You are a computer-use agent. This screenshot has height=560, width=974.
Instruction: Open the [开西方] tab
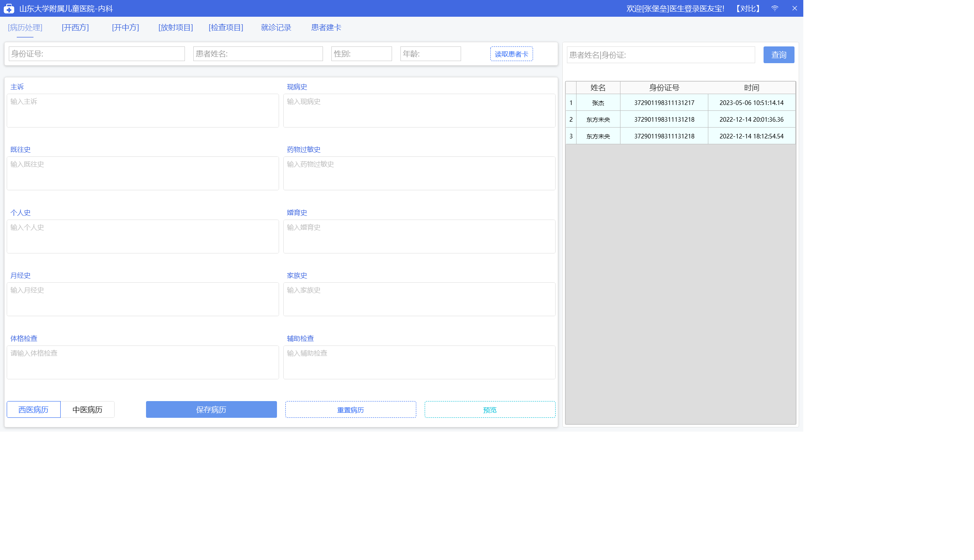[75, 28]
